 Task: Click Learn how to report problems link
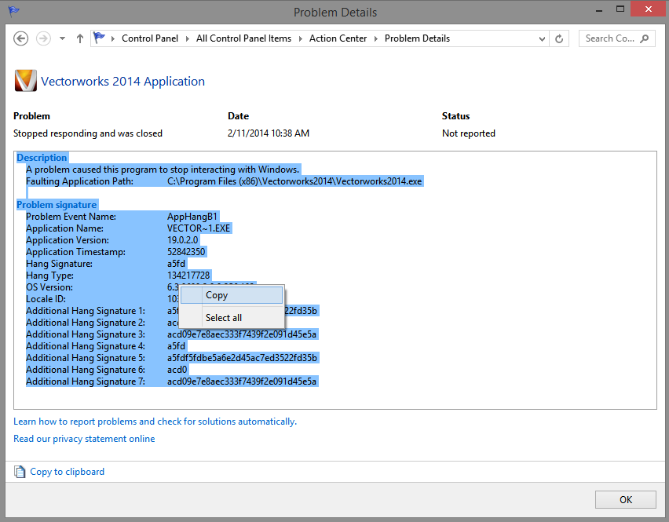tap(155, 422)
